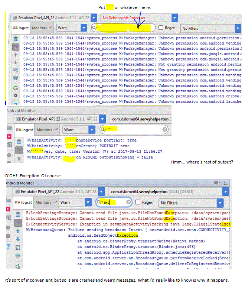This screenshot has width=245, height=285.
Task: Clear search text X in middle panel
Action: (165, 129)
